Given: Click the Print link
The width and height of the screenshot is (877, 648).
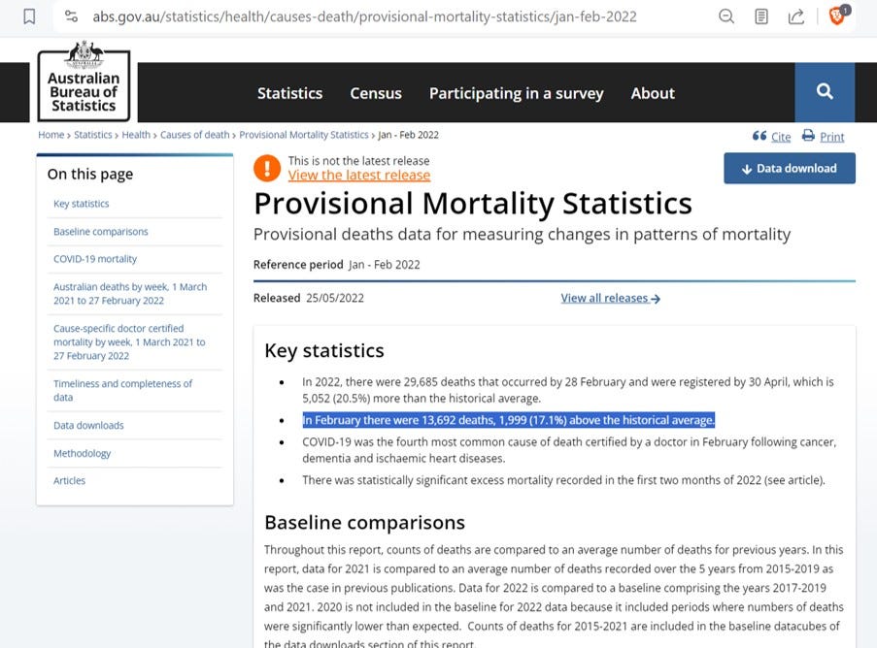Looking at the screenshot, I should 831,137.
